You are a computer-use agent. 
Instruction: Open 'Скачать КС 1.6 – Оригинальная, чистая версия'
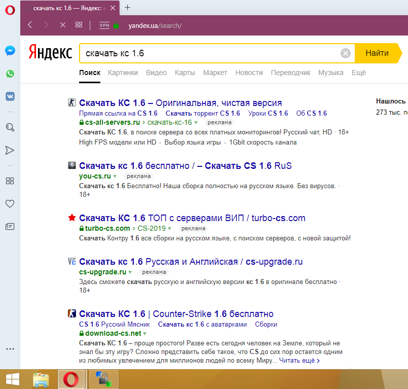pyautogui.click(x=180, y=103)
